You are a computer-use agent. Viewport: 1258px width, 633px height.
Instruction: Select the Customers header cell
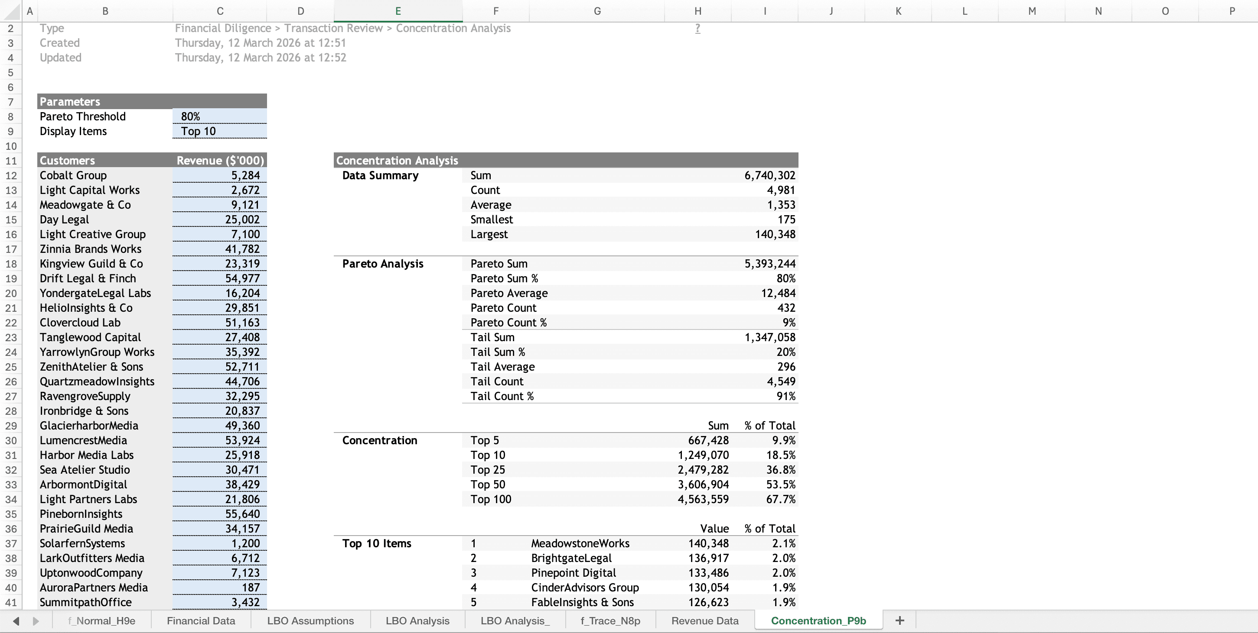pyautogui.click(x=105, y=161)
